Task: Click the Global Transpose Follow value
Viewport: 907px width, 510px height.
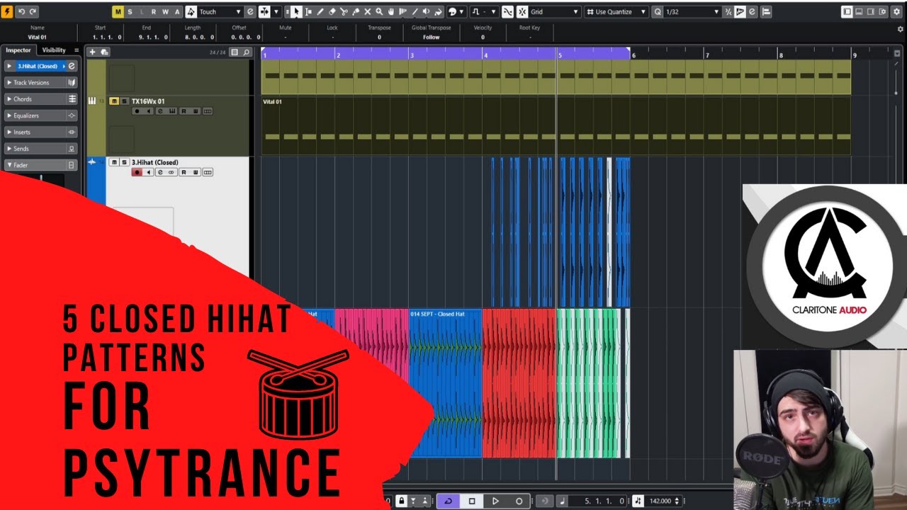Action: coord(431,38)
